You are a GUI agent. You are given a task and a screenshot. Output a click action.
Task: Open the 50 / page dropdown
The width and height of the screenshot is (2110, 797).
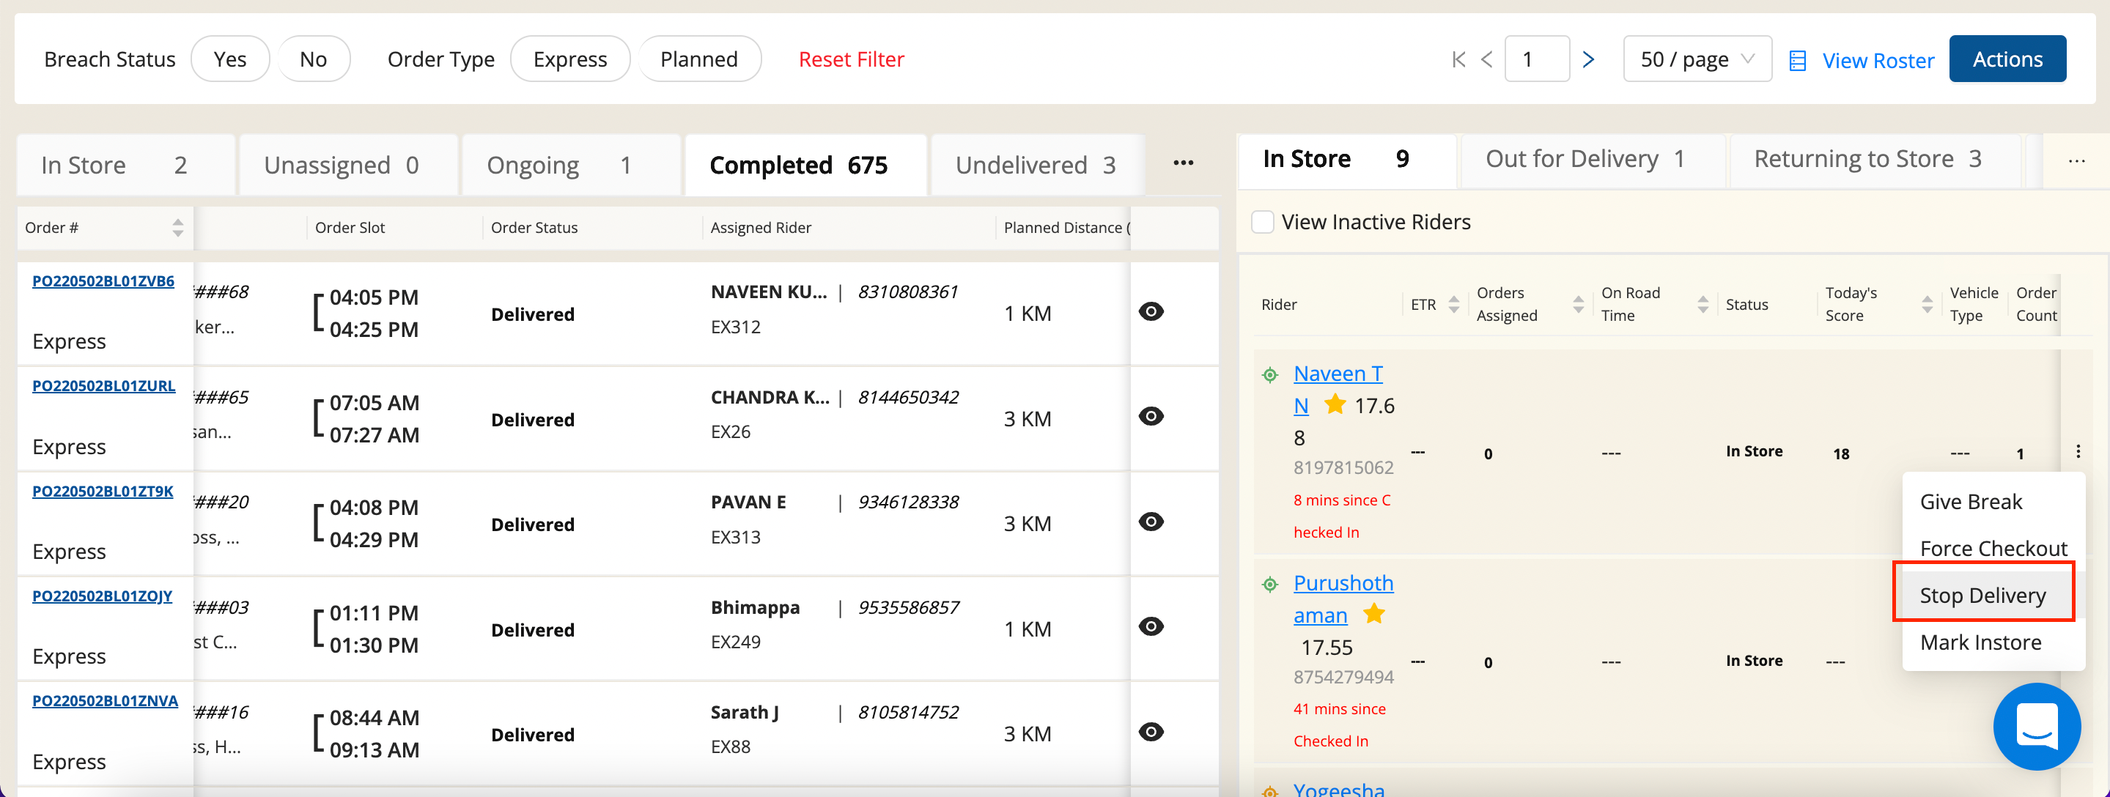click(1697, 59)
